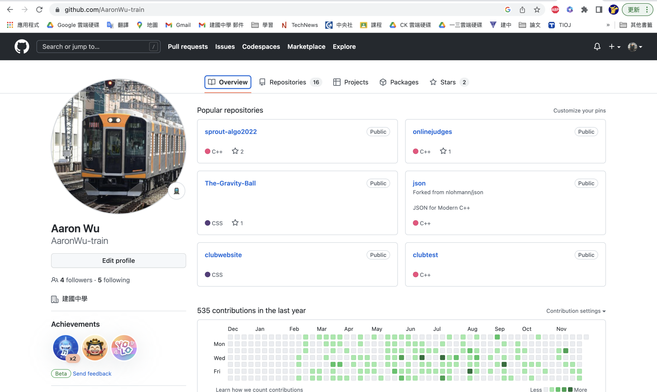Expand the plus create-new menu
The image size is (657, 392).
point(614,46)
